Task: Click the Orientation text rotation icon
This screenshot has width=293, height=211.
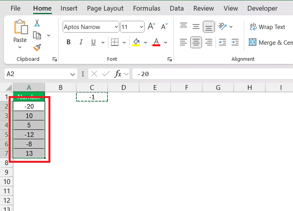Action: point(223,26)
